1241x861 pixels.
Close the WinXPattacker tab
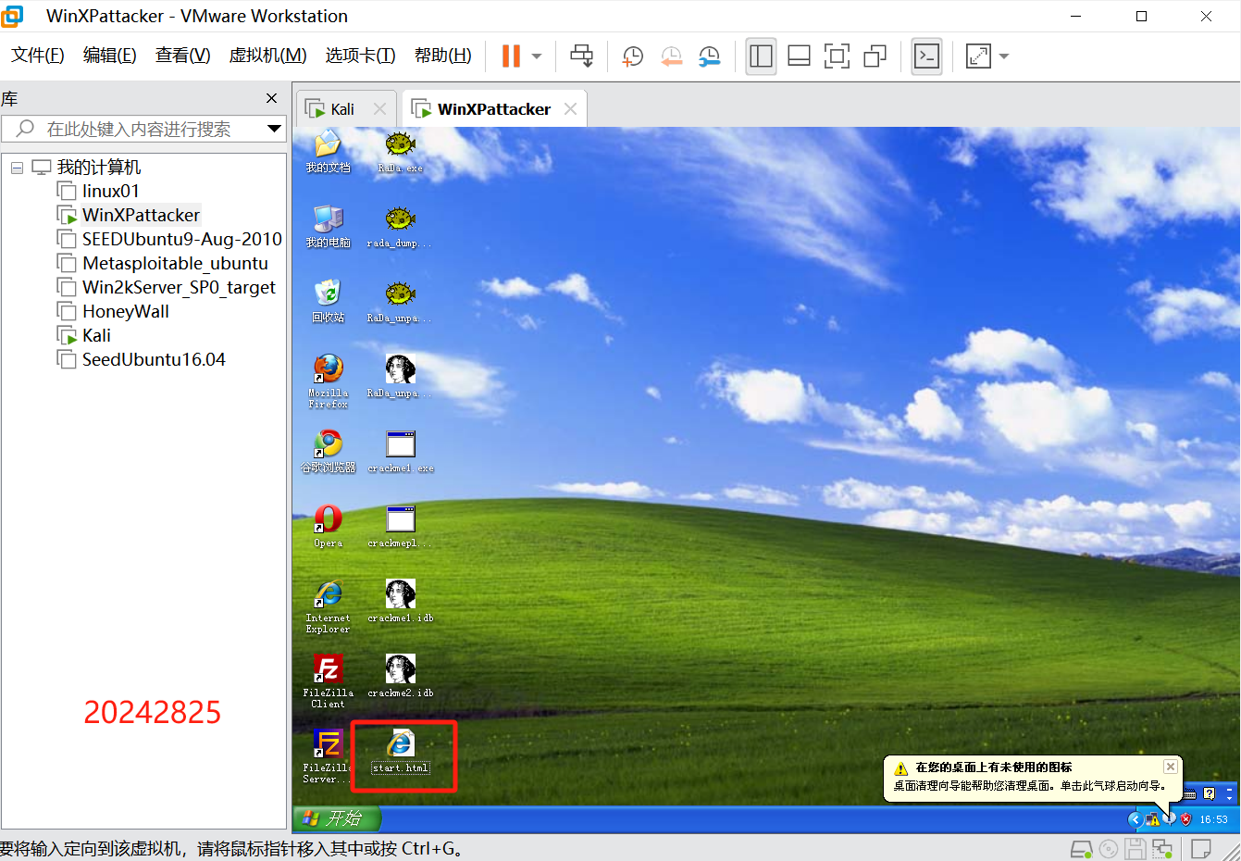pos(570,109)
